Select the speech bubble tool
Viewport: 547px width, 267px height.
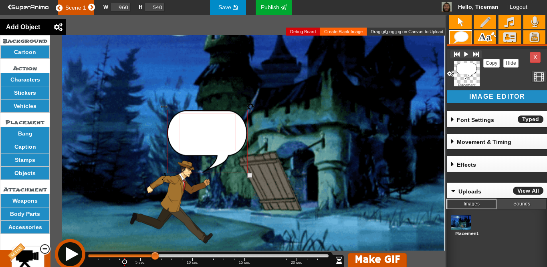click(460, 37)
